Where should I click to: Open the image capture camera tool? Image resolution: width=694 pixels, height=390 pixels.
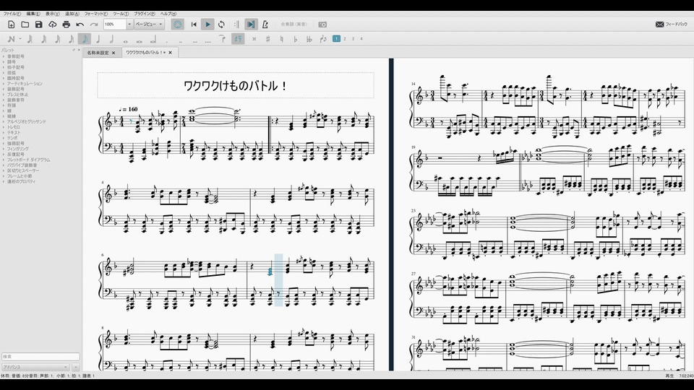[322, 25]
